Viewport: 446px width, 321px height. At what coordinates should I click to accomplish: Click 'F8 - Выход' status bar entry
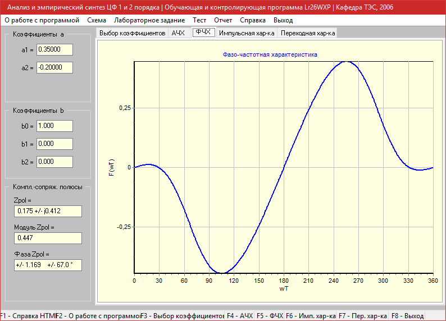click(x=407, y=316)
